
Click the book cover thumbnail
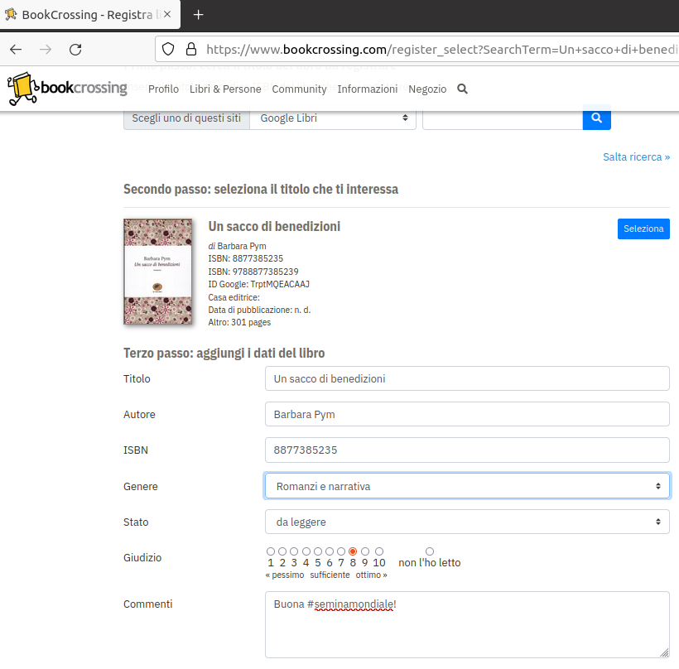(x=157, y=272)
